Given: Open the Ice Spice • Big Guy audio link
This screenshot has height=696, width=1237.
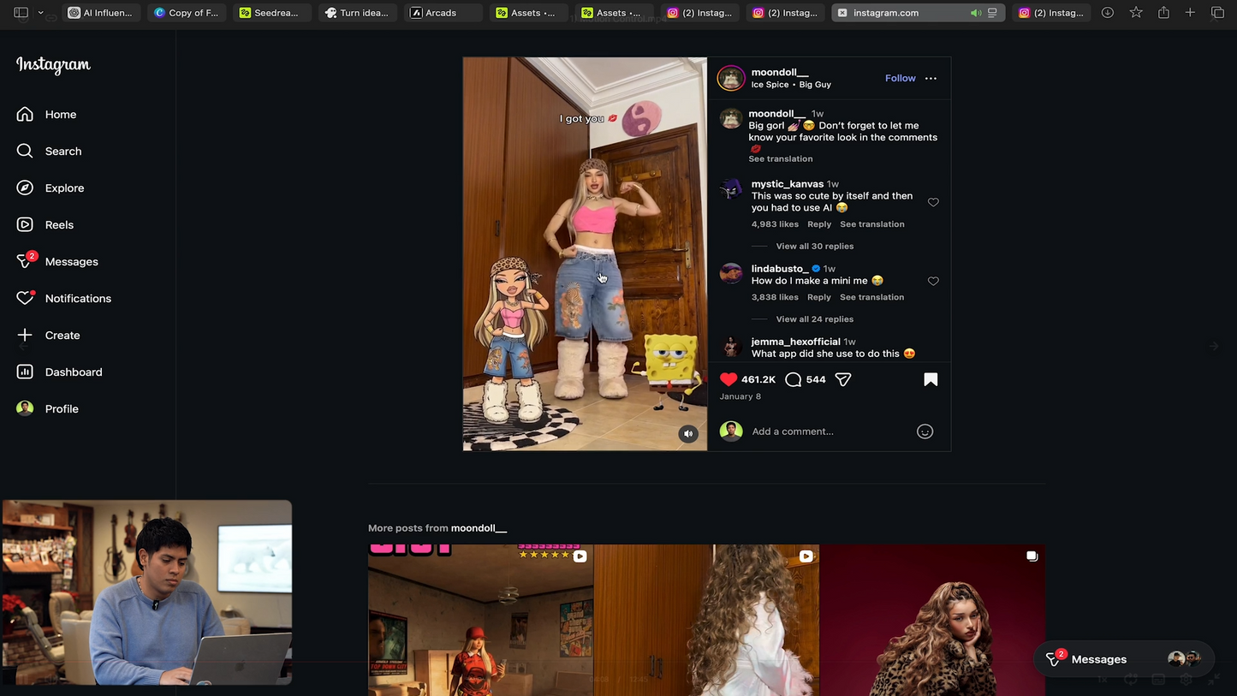Looking at the screenshot, I should tap(791, 85).
